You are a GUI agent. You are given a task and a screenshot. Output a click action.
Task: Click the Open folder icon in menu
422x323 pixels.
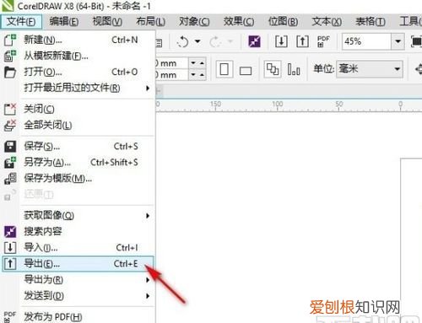(10, 72)
